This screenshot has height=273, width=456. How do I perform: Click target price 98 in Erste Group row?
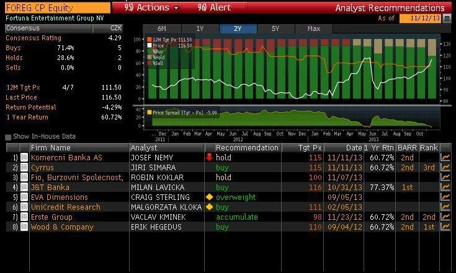coord(318,217)
